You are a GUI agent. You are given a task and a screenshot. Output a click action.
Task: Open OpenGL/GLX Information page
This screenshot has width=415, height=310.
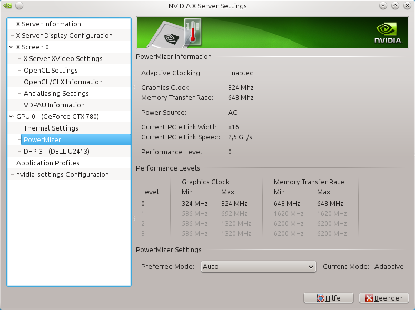coord(63,82)
